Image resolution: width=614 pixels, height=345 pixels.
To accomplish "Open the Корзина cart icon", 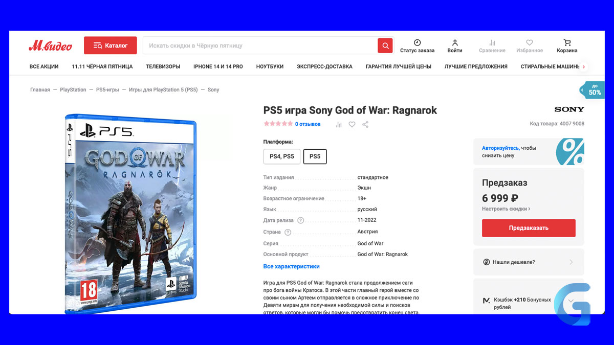I will pyautogui.click(x=567, y=42).
